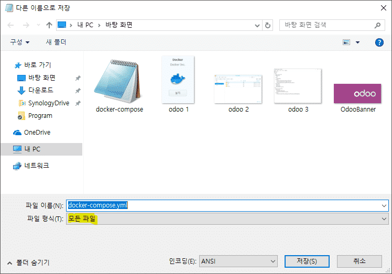Viewport: 392px width, 274px height.
Task: Select the 'odoo 1' image thumbnail
Action: coord(178,80)
